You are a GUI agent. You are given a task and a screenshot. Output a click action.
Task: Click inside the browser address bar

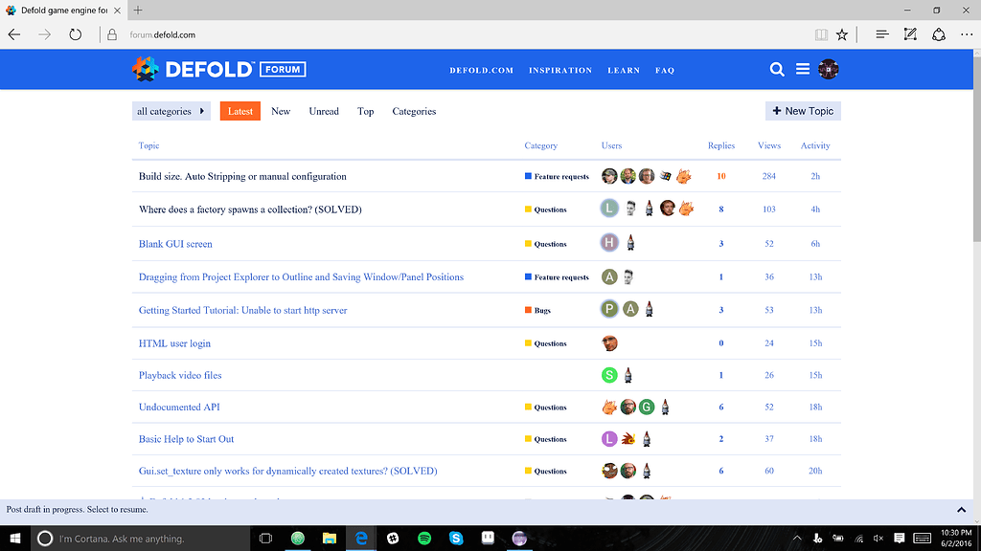click(192, 34)
